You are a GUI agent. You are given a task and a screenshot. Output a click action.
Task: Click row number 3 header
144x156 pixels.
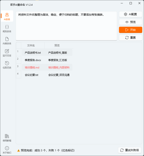[19, 67]
